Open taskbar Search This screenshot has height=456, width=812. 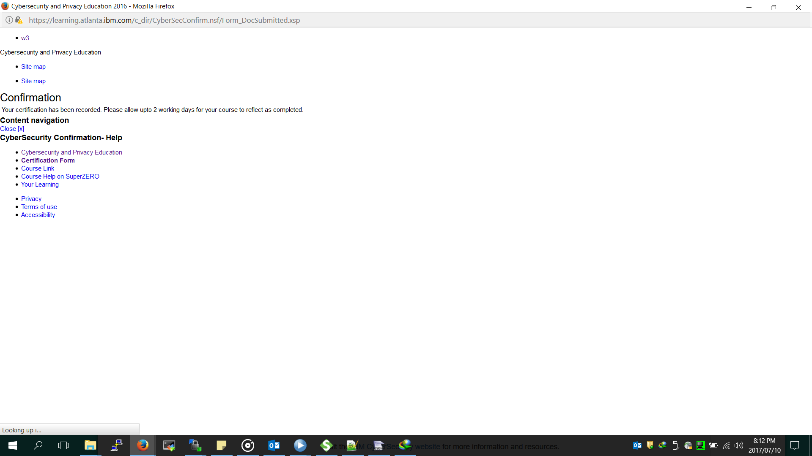38,445
